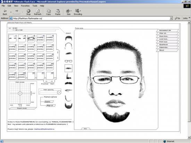Screen dimensions: 191x143
Task: Open the Size dropdown arrow
Action: point(71,11)
